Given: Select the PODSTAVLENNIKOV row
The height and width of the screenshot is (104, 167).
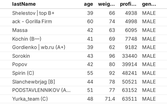Looking at the screenshot, I should point(41,90).
